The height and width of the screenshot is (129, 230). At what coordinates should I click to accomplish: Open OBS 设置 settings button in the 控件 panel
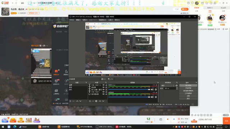pyautogui.click(x=188, y=96)
